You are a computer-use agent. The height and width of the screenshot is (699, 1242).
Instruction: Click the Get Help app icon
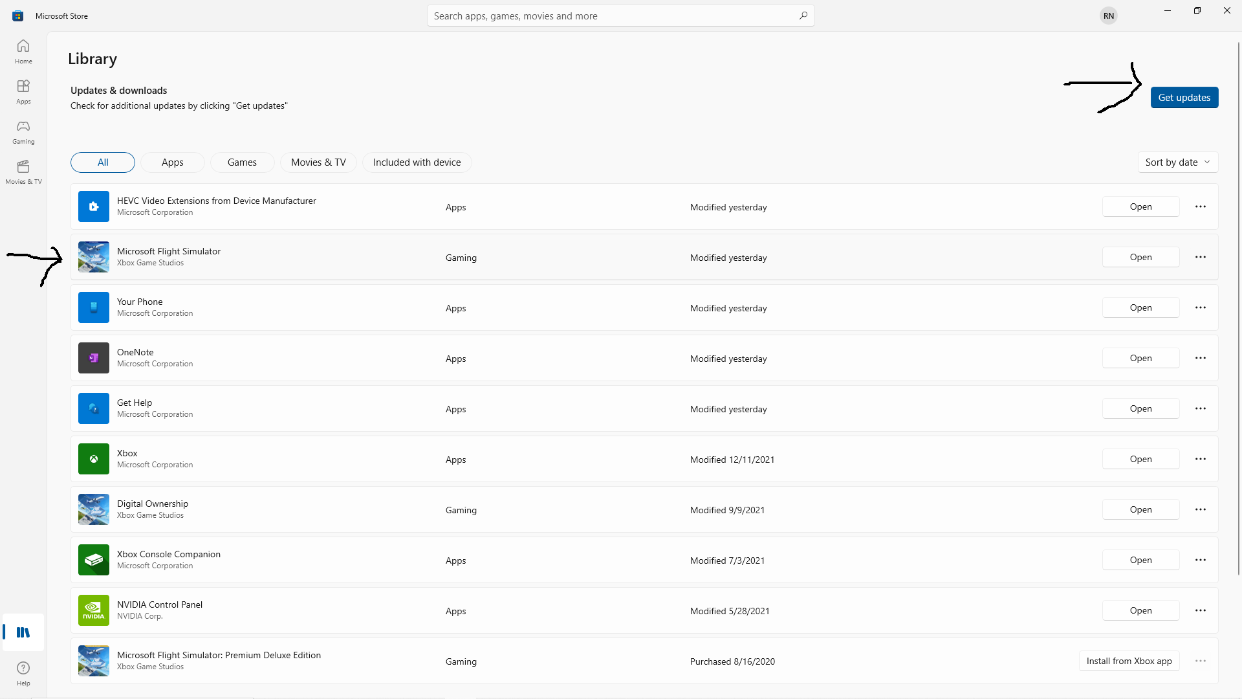coord(94,408)
